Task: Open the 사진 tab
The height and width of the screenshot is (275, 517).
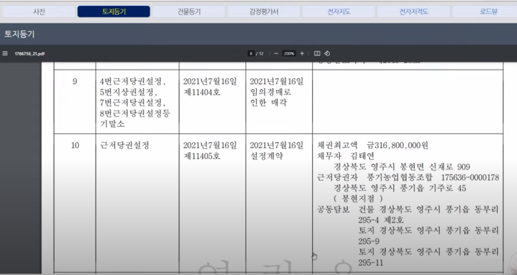Action: tap(39, 11)
